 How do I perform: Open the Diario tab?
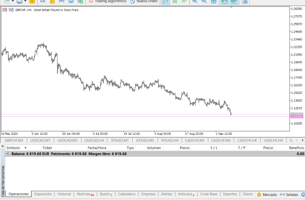click(x=247, y=194)
